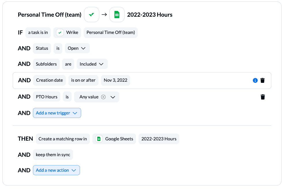This screenshot has height=189, width=284.
Task: Open the Status Open dropdown
Action: tap(77, 48)
